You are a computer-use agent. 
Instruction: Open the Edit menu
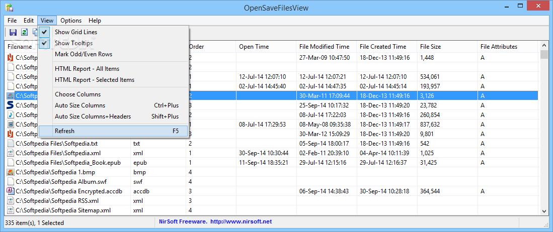pos(29,21)
